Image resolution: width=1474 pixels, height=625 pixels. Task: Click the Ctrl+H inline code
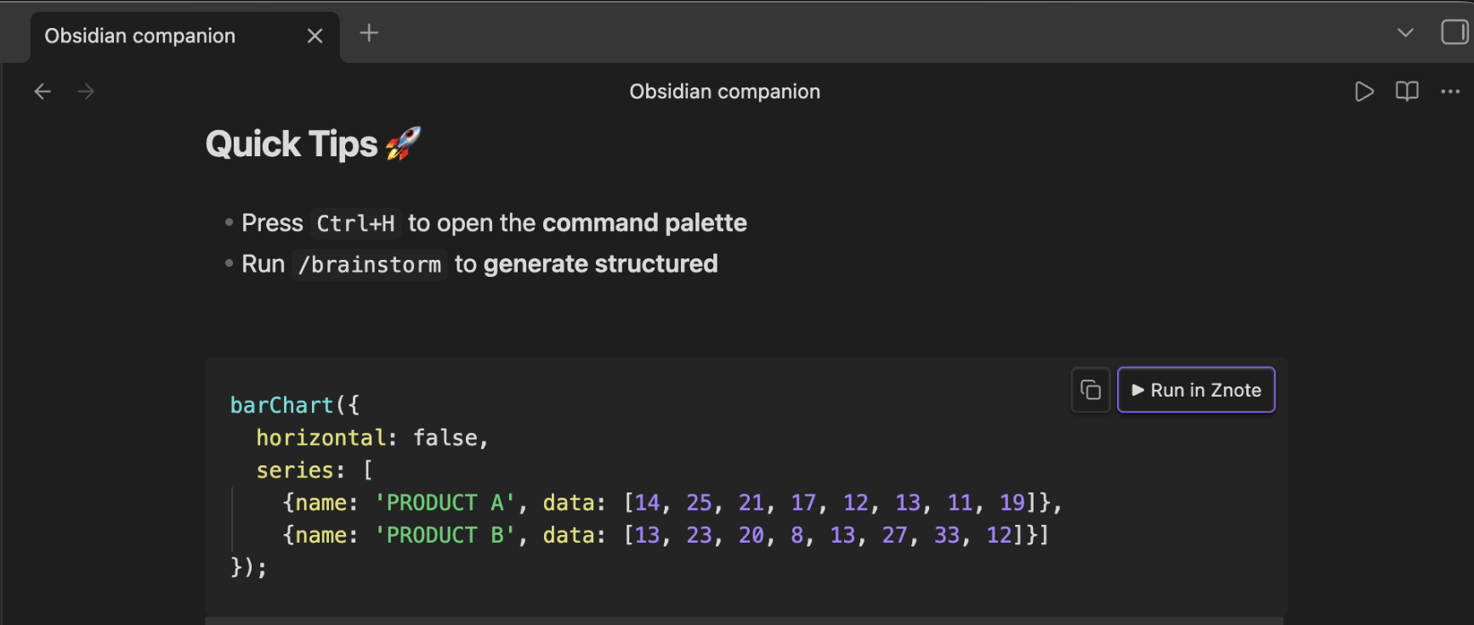coord(355,223)
